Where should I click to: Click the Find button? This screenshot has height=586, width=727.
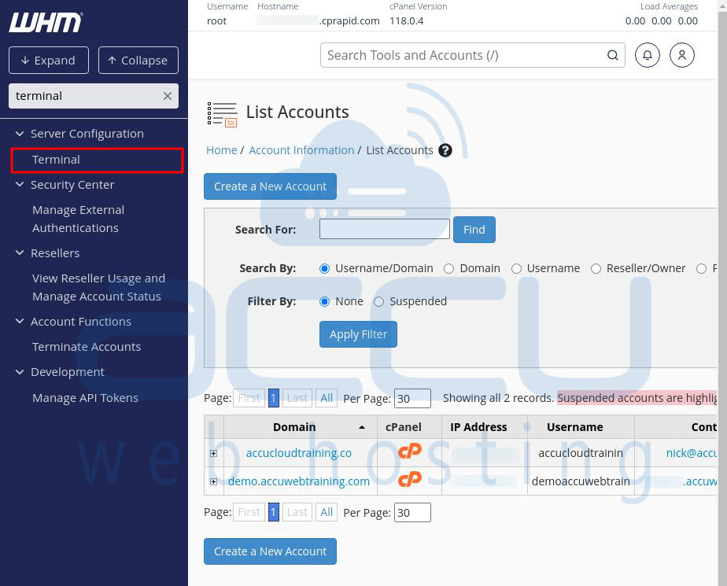474,230
